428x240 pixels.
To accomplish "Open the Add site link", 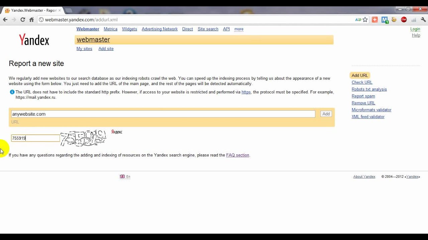I will [x=106, y=49].
